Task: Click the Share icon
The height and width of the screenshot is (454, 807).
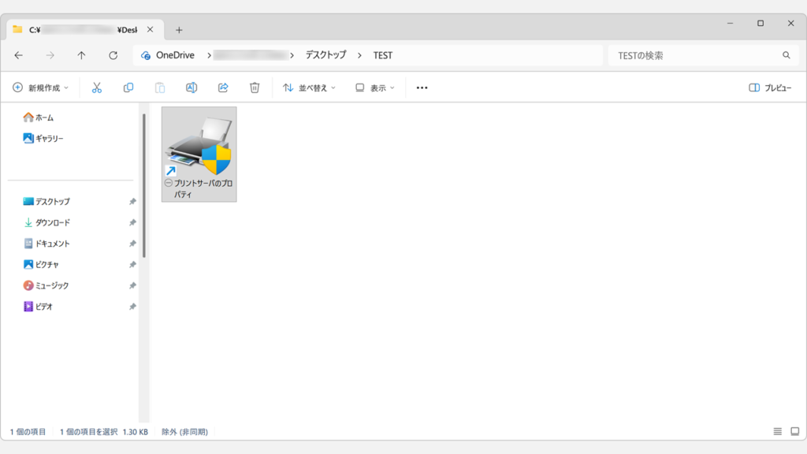Action: pos(223,88)
